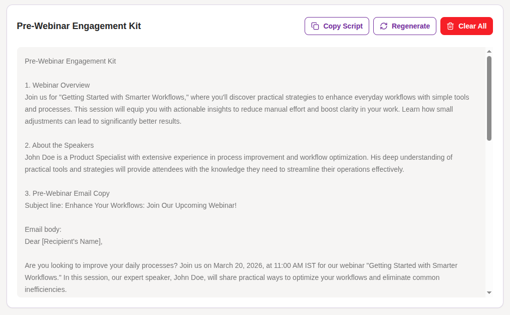Click the trash can icon inside Clear All
The height and width of the screenshot is (315, 510).
pyautogui.click(x=451, y=26)
